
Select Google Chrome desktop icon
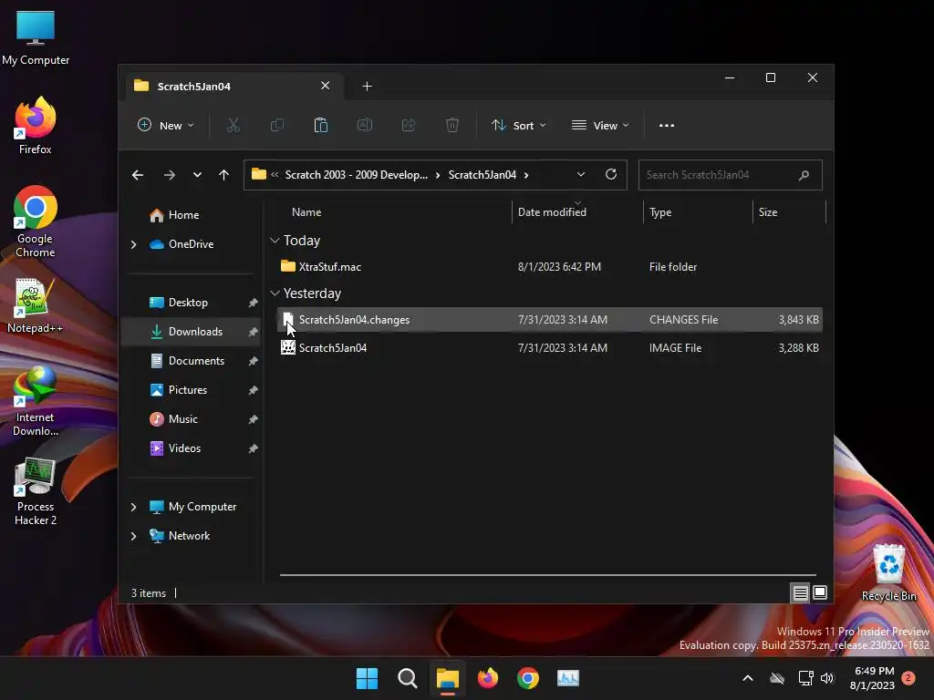click(36, 221)
